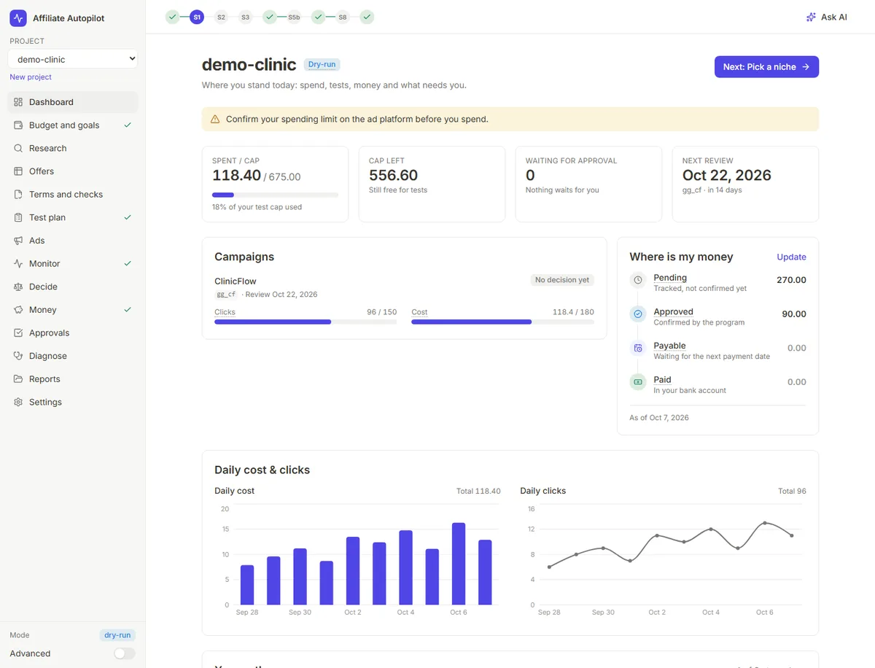This screenshot has width=875, height=668.
Task: Click the green checkmark on Budget and goals
Action: coord(128,125)
